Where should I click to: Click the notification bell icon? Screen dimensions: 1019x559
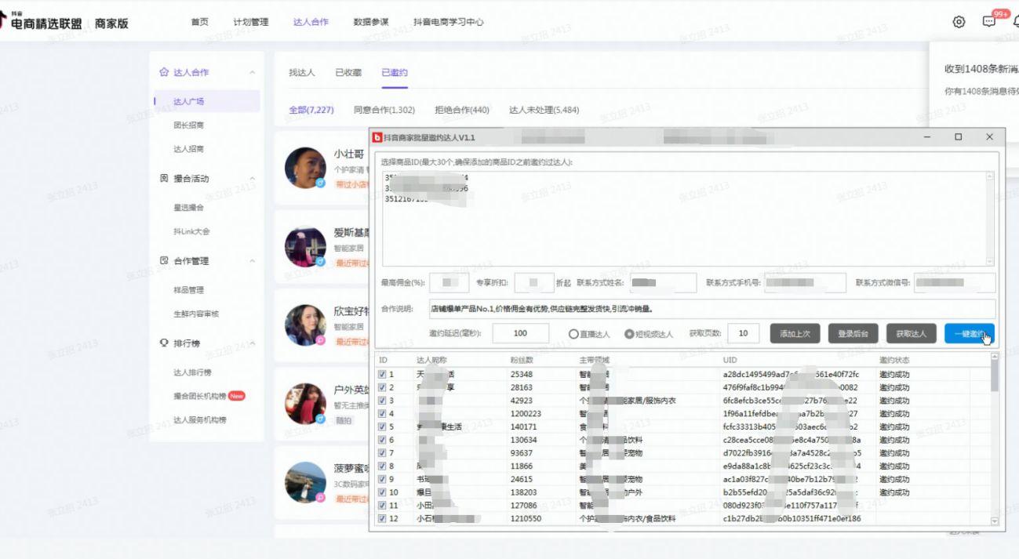[1016, 22]
